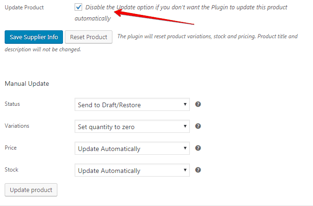Open the Price dropdown showing Update Automatically
The width and height of the screenshot is (313, 206).
[x=132, y=148]
